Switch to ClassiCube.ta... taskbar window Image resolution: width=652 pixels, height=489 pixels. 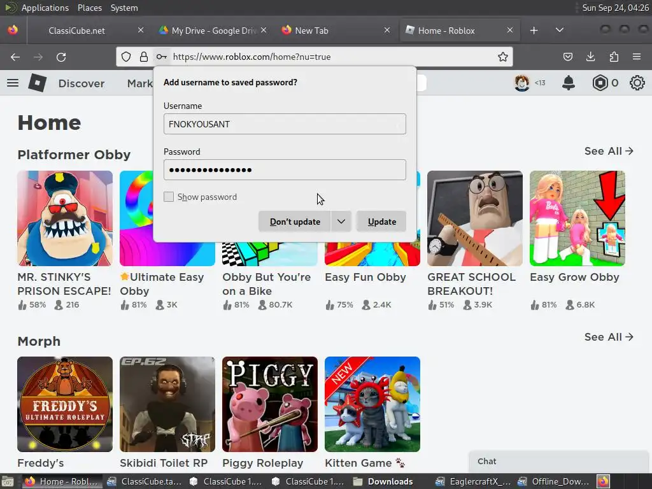pyautogui.click(x=145, y=481)
